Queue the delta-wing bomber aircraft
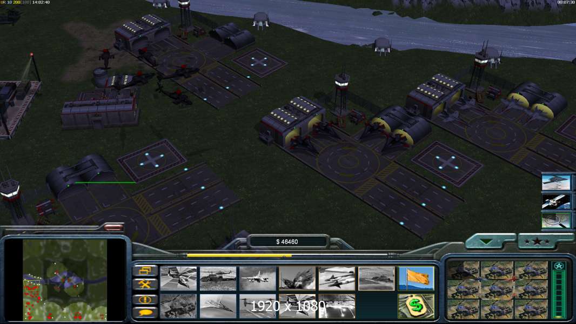 point(218,306)
